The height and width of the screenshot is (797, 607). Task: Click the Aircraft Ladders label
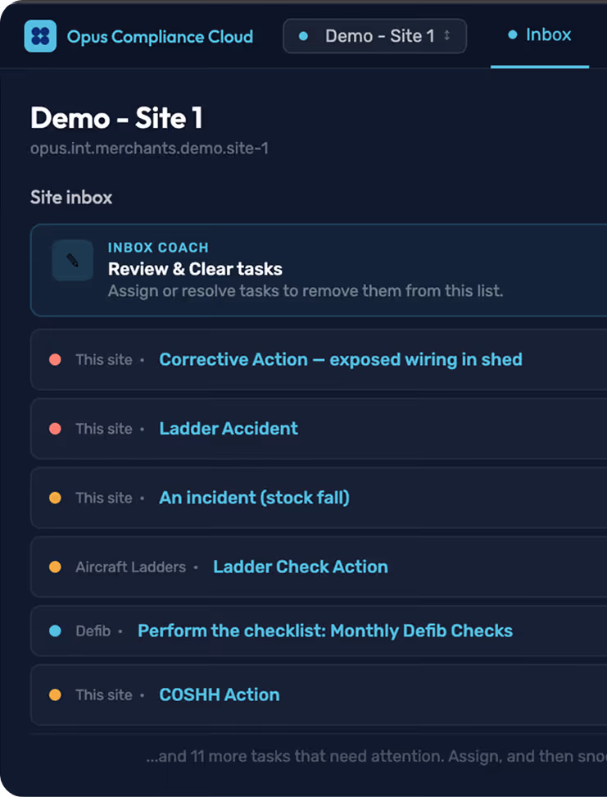tap(130, 567)
